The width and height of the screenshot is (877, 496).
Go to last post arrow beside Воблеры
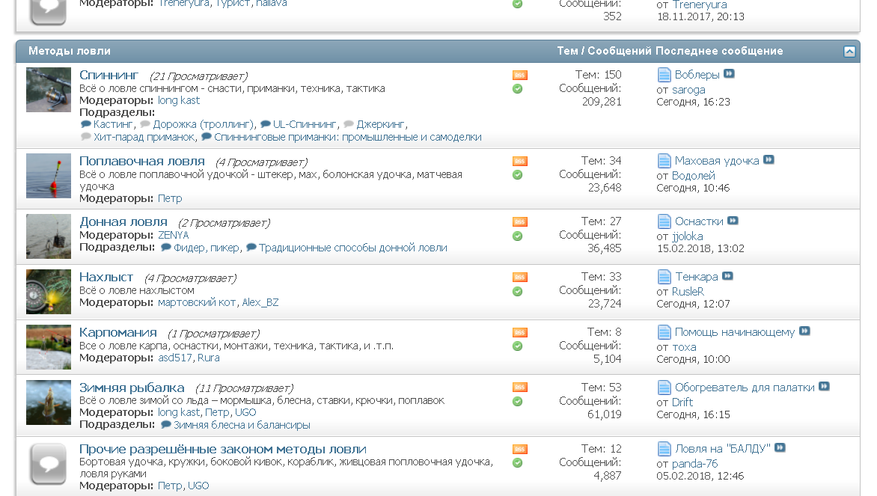click(x=729, y=74)
